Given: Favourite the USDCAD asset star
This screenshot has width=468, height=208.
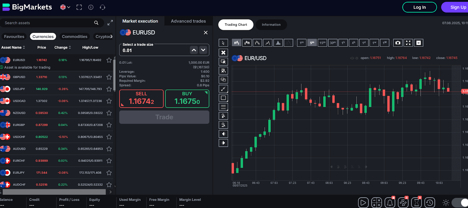Looking at the screenshot, I should [x=109, y=101].
